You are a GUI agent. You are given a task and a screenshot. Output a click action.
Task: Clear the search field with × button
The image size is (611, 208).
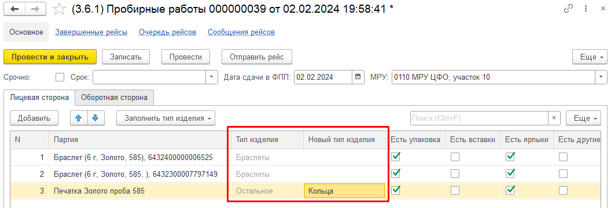tap(554, 118)
